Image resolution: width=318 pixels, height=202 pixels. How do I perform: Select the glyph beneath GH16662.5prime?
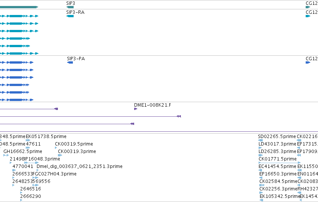6,155
